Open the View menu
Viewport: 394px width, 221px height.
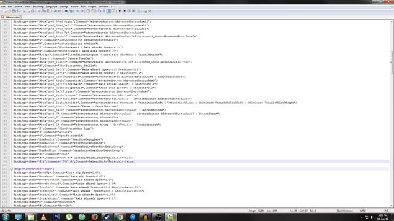point(27,7)
